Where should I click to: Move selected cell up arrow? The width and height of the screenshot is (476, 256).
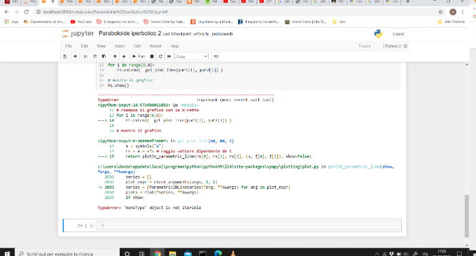click(115, 56)
